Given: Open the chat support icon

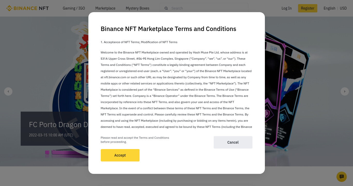Looking at the screenshot, I should tap(342, 177).
